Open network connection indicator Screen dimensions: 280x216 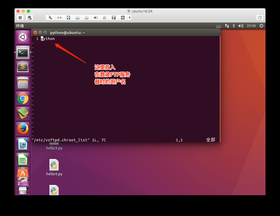click(x=227, y=26)
